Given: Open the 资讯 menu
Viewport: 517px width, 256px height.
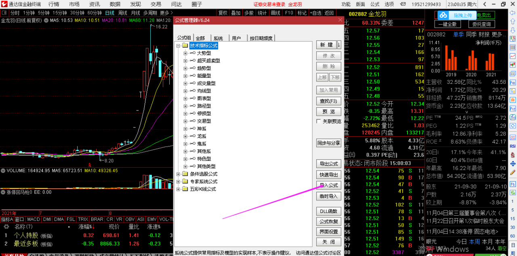Looking at the screenshot, I should (95, 4).
